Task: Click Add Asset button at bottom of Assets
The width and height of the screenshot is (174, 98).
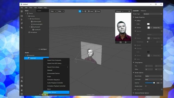Action: point(43,94)
